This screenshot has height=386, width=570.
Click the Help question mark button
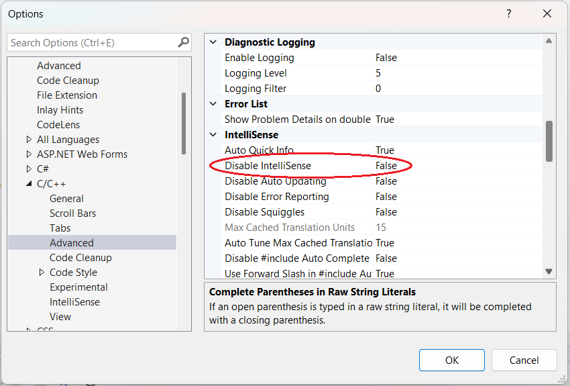point(509,13)
